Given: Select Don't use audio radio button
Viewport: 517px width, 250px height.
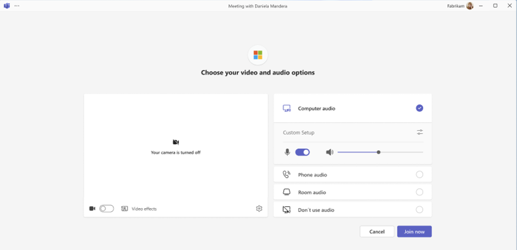Looking at the screenshot, I should pos(419,210).
